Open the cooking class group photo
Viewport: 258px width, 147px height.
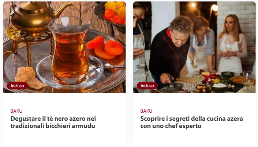pos(194,47)
